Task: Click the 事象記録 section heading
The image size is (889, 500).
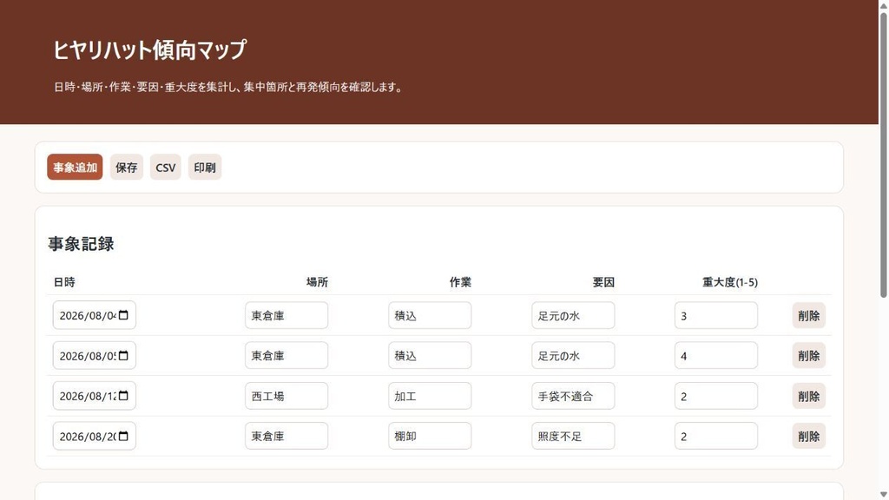Action: (81, 244)
